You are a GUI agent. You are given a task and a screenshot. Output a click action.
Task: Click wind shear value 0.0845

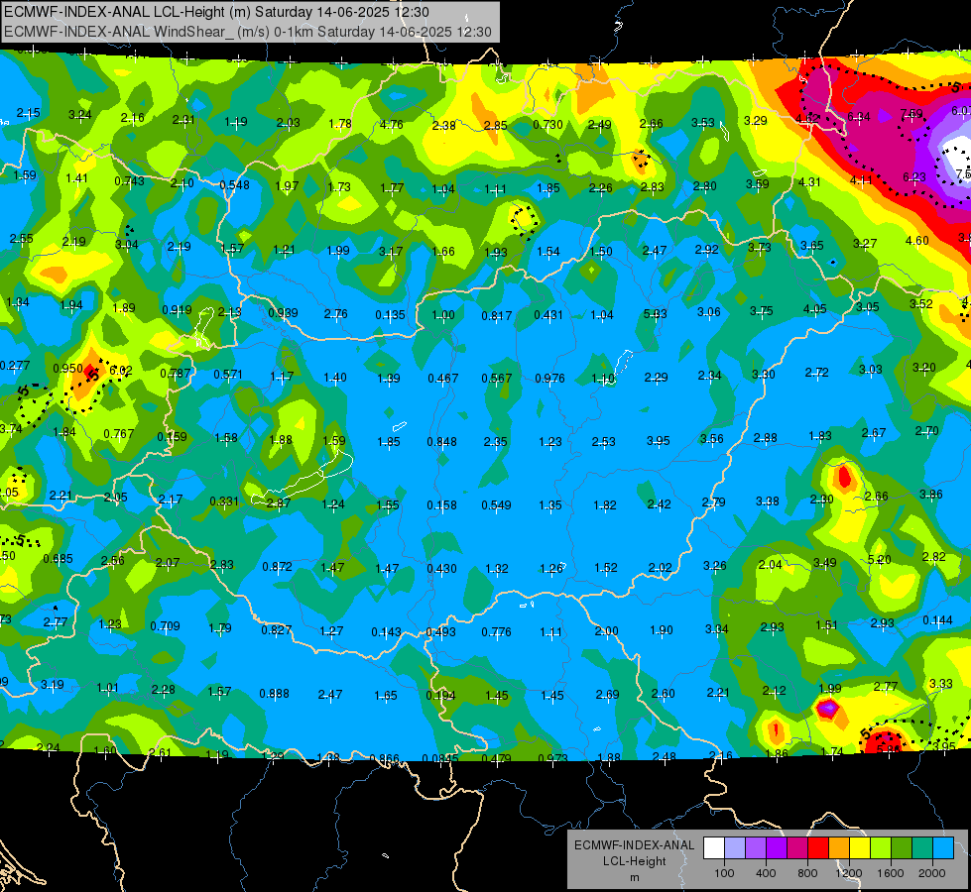point(440,758)
